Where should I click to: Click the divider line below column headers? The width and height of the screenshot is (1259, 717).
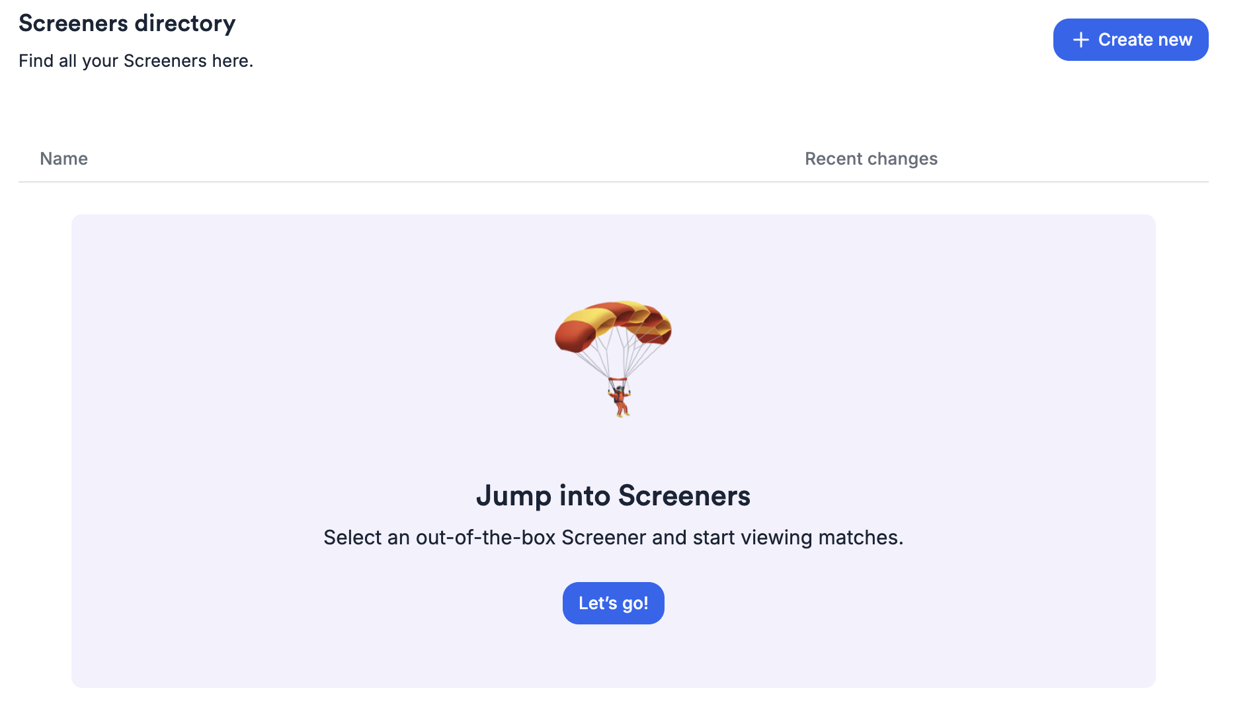pyautogui.click(x=613, y=182)
